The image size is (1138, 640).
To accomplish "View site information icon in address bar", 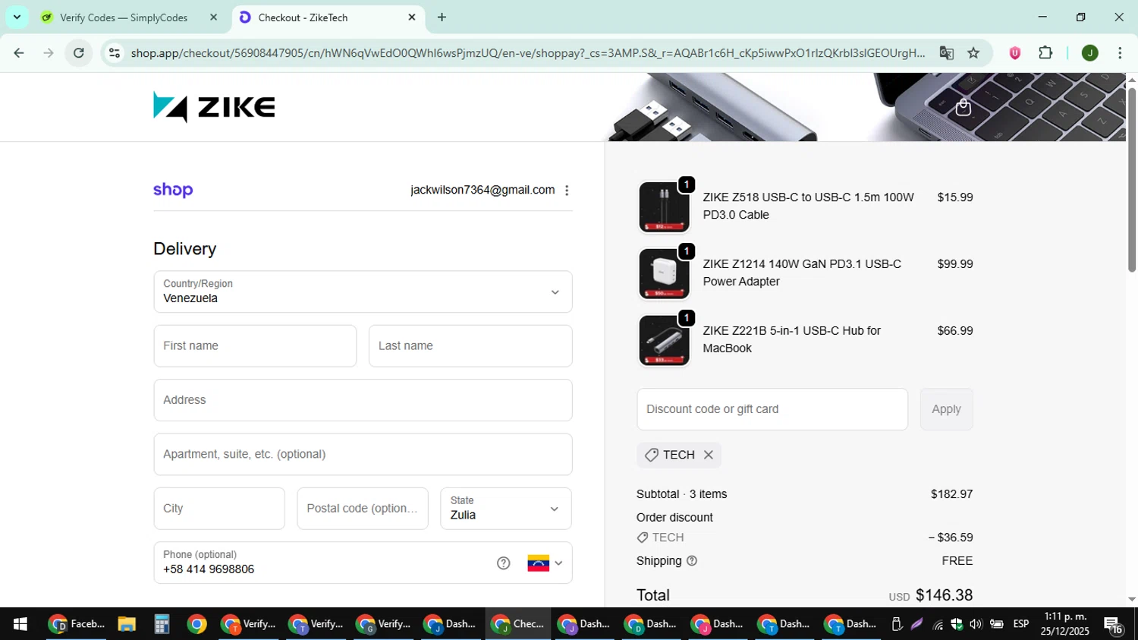I will [115, 53].
